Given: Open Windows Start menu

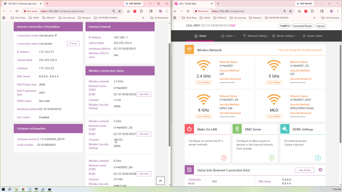Looking at the screenshot, I should [x=3, y=189].
